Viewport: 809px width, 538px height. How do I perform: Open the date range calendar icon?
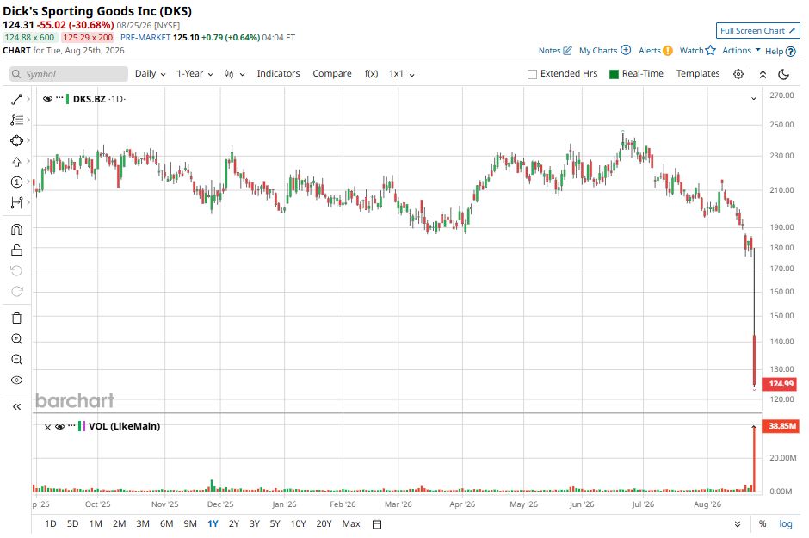377,524
